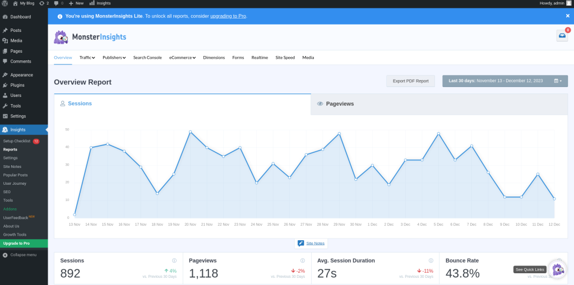Click the Insights monster icon in sidebar
The height and width of the screenshot is (285, 574).
(x=5, y=130)
